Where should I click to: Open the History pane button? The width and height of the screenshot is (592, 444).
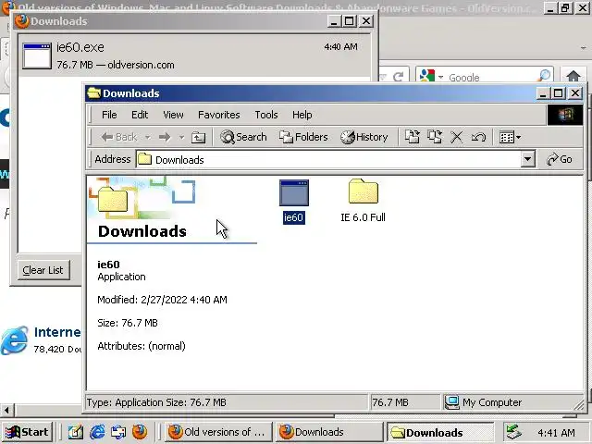point(364,137)
